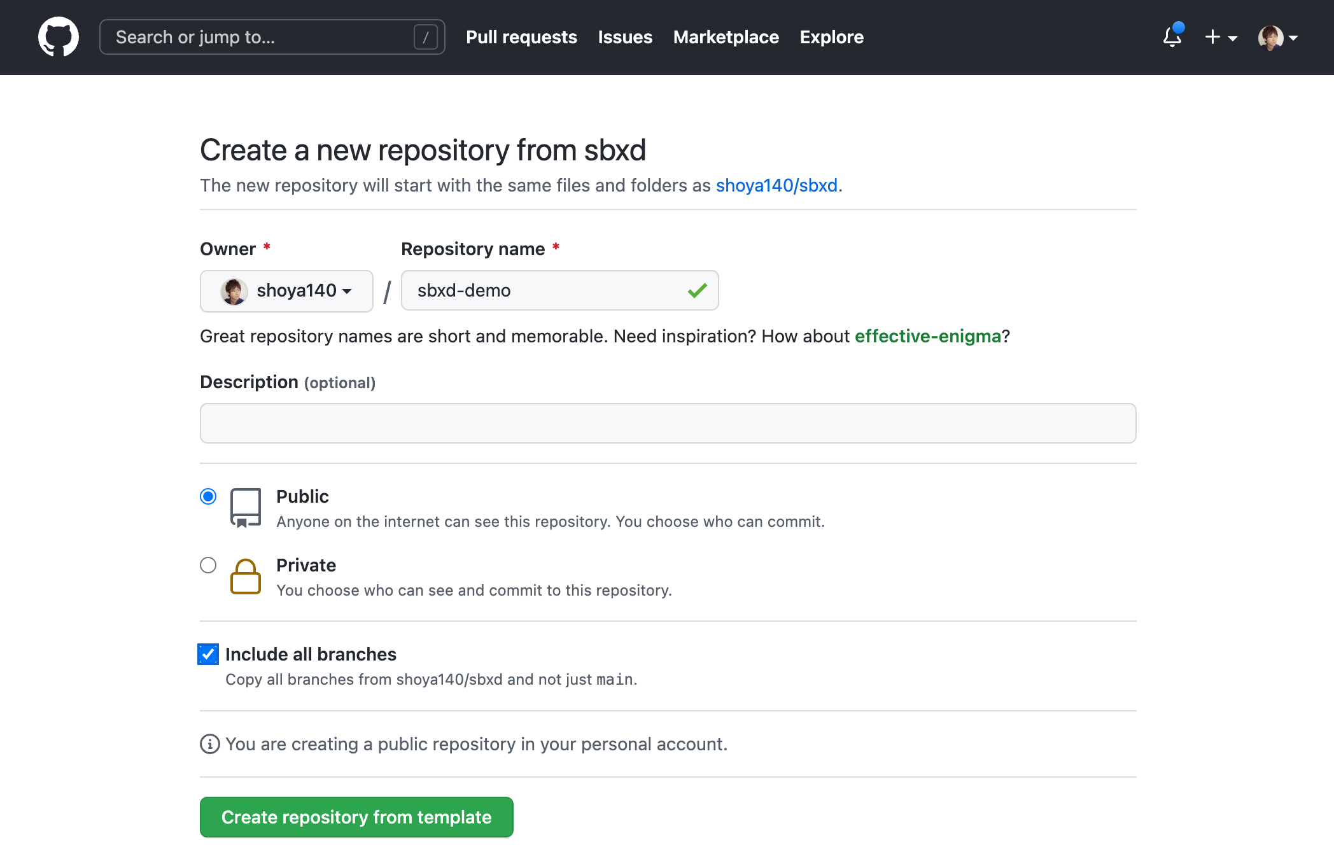The width and height of the screenshot is (1334, 868).
Task: Click the green checkmark in repository name field
Action: coord(698,291)
